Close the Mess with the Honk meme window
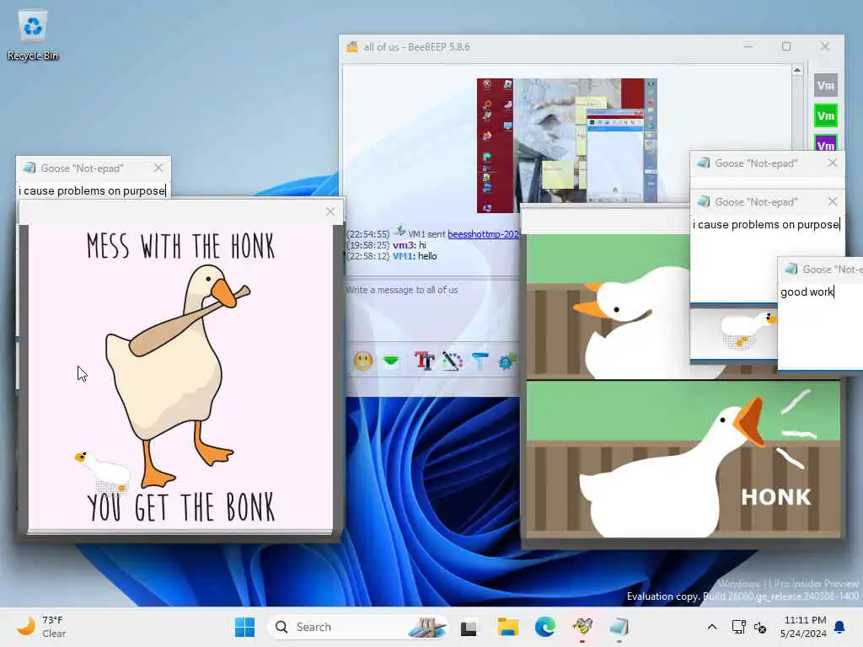 [330, 211]
